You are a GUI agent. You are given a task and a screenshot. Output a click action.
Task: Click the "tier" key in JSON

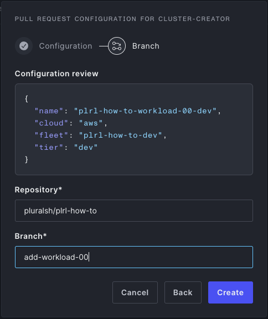coord(49,148)
